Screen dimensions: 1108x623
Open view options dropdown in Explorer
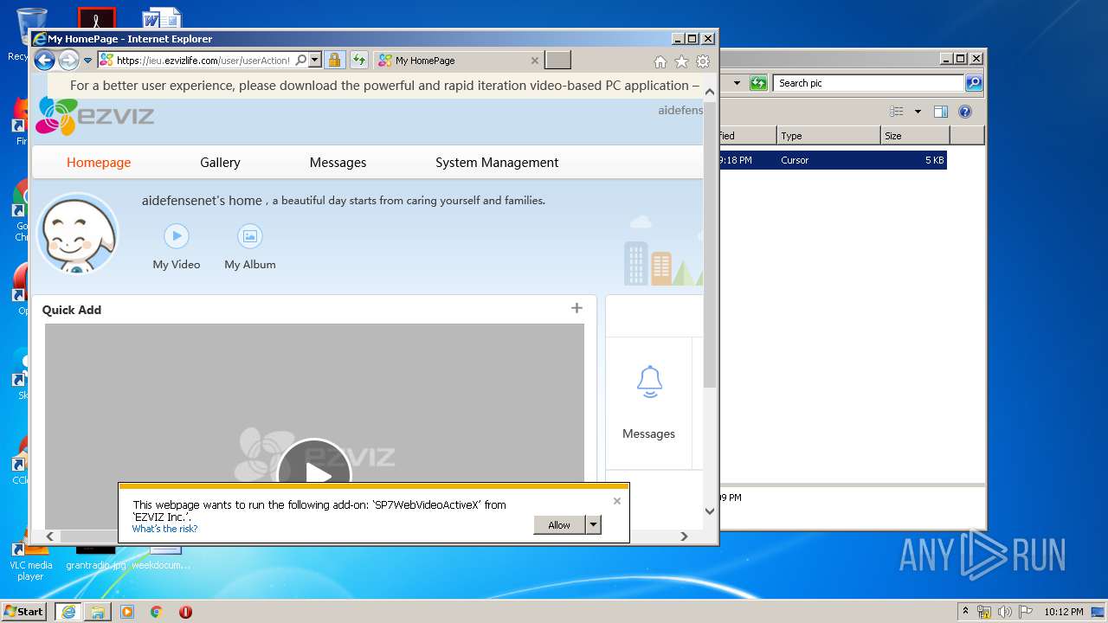(x=918, y=112)
